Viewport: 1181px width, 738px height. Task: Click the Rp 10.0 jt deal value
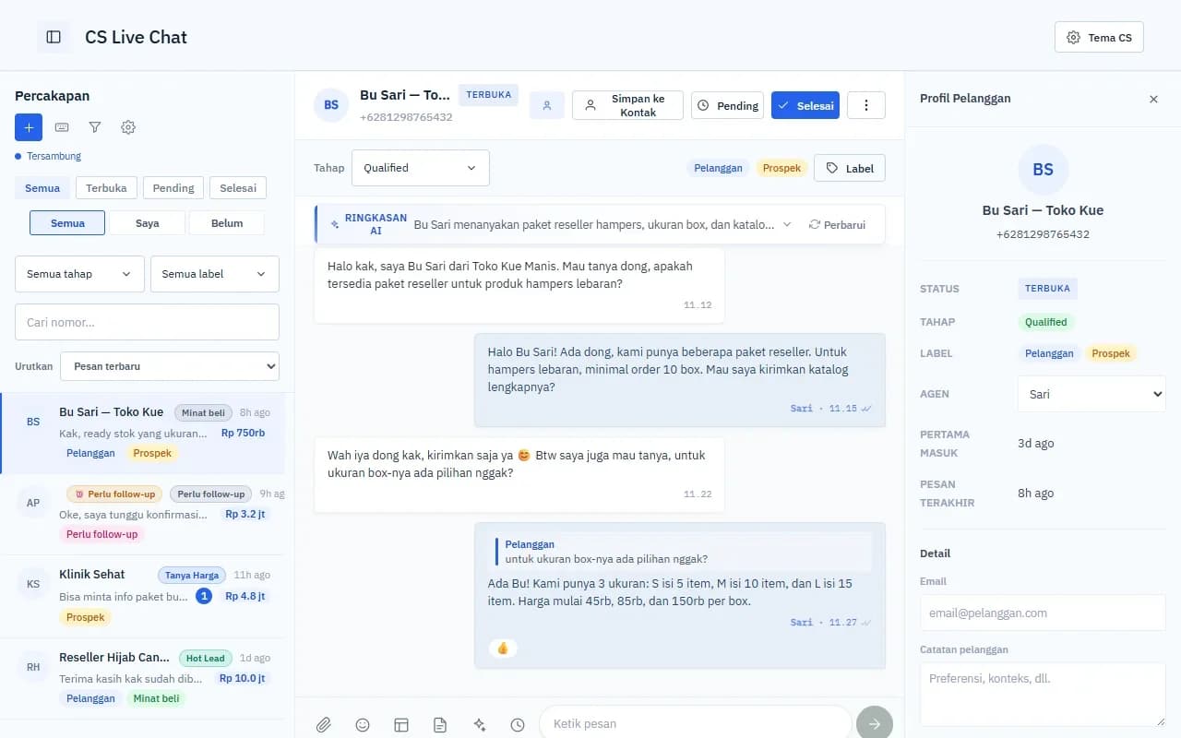[x=243, y=678]
